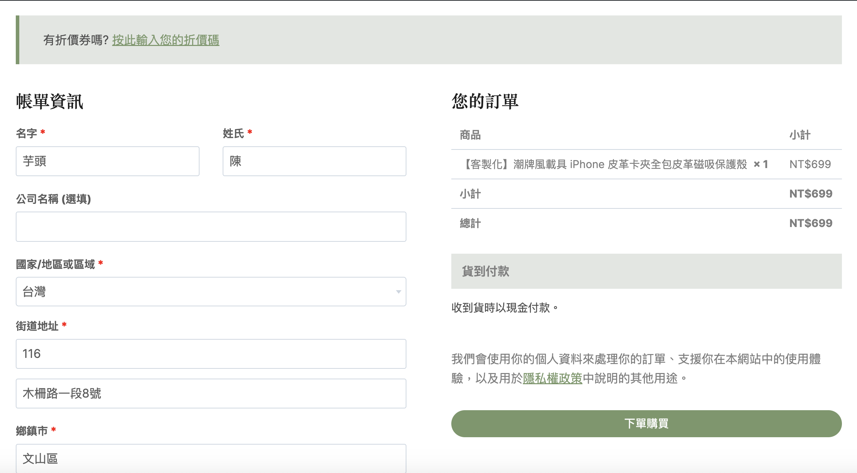This screenshot has width=857, height=473.
Task: Select the 貨到付款 payment method bar
Action: point(646,271)
